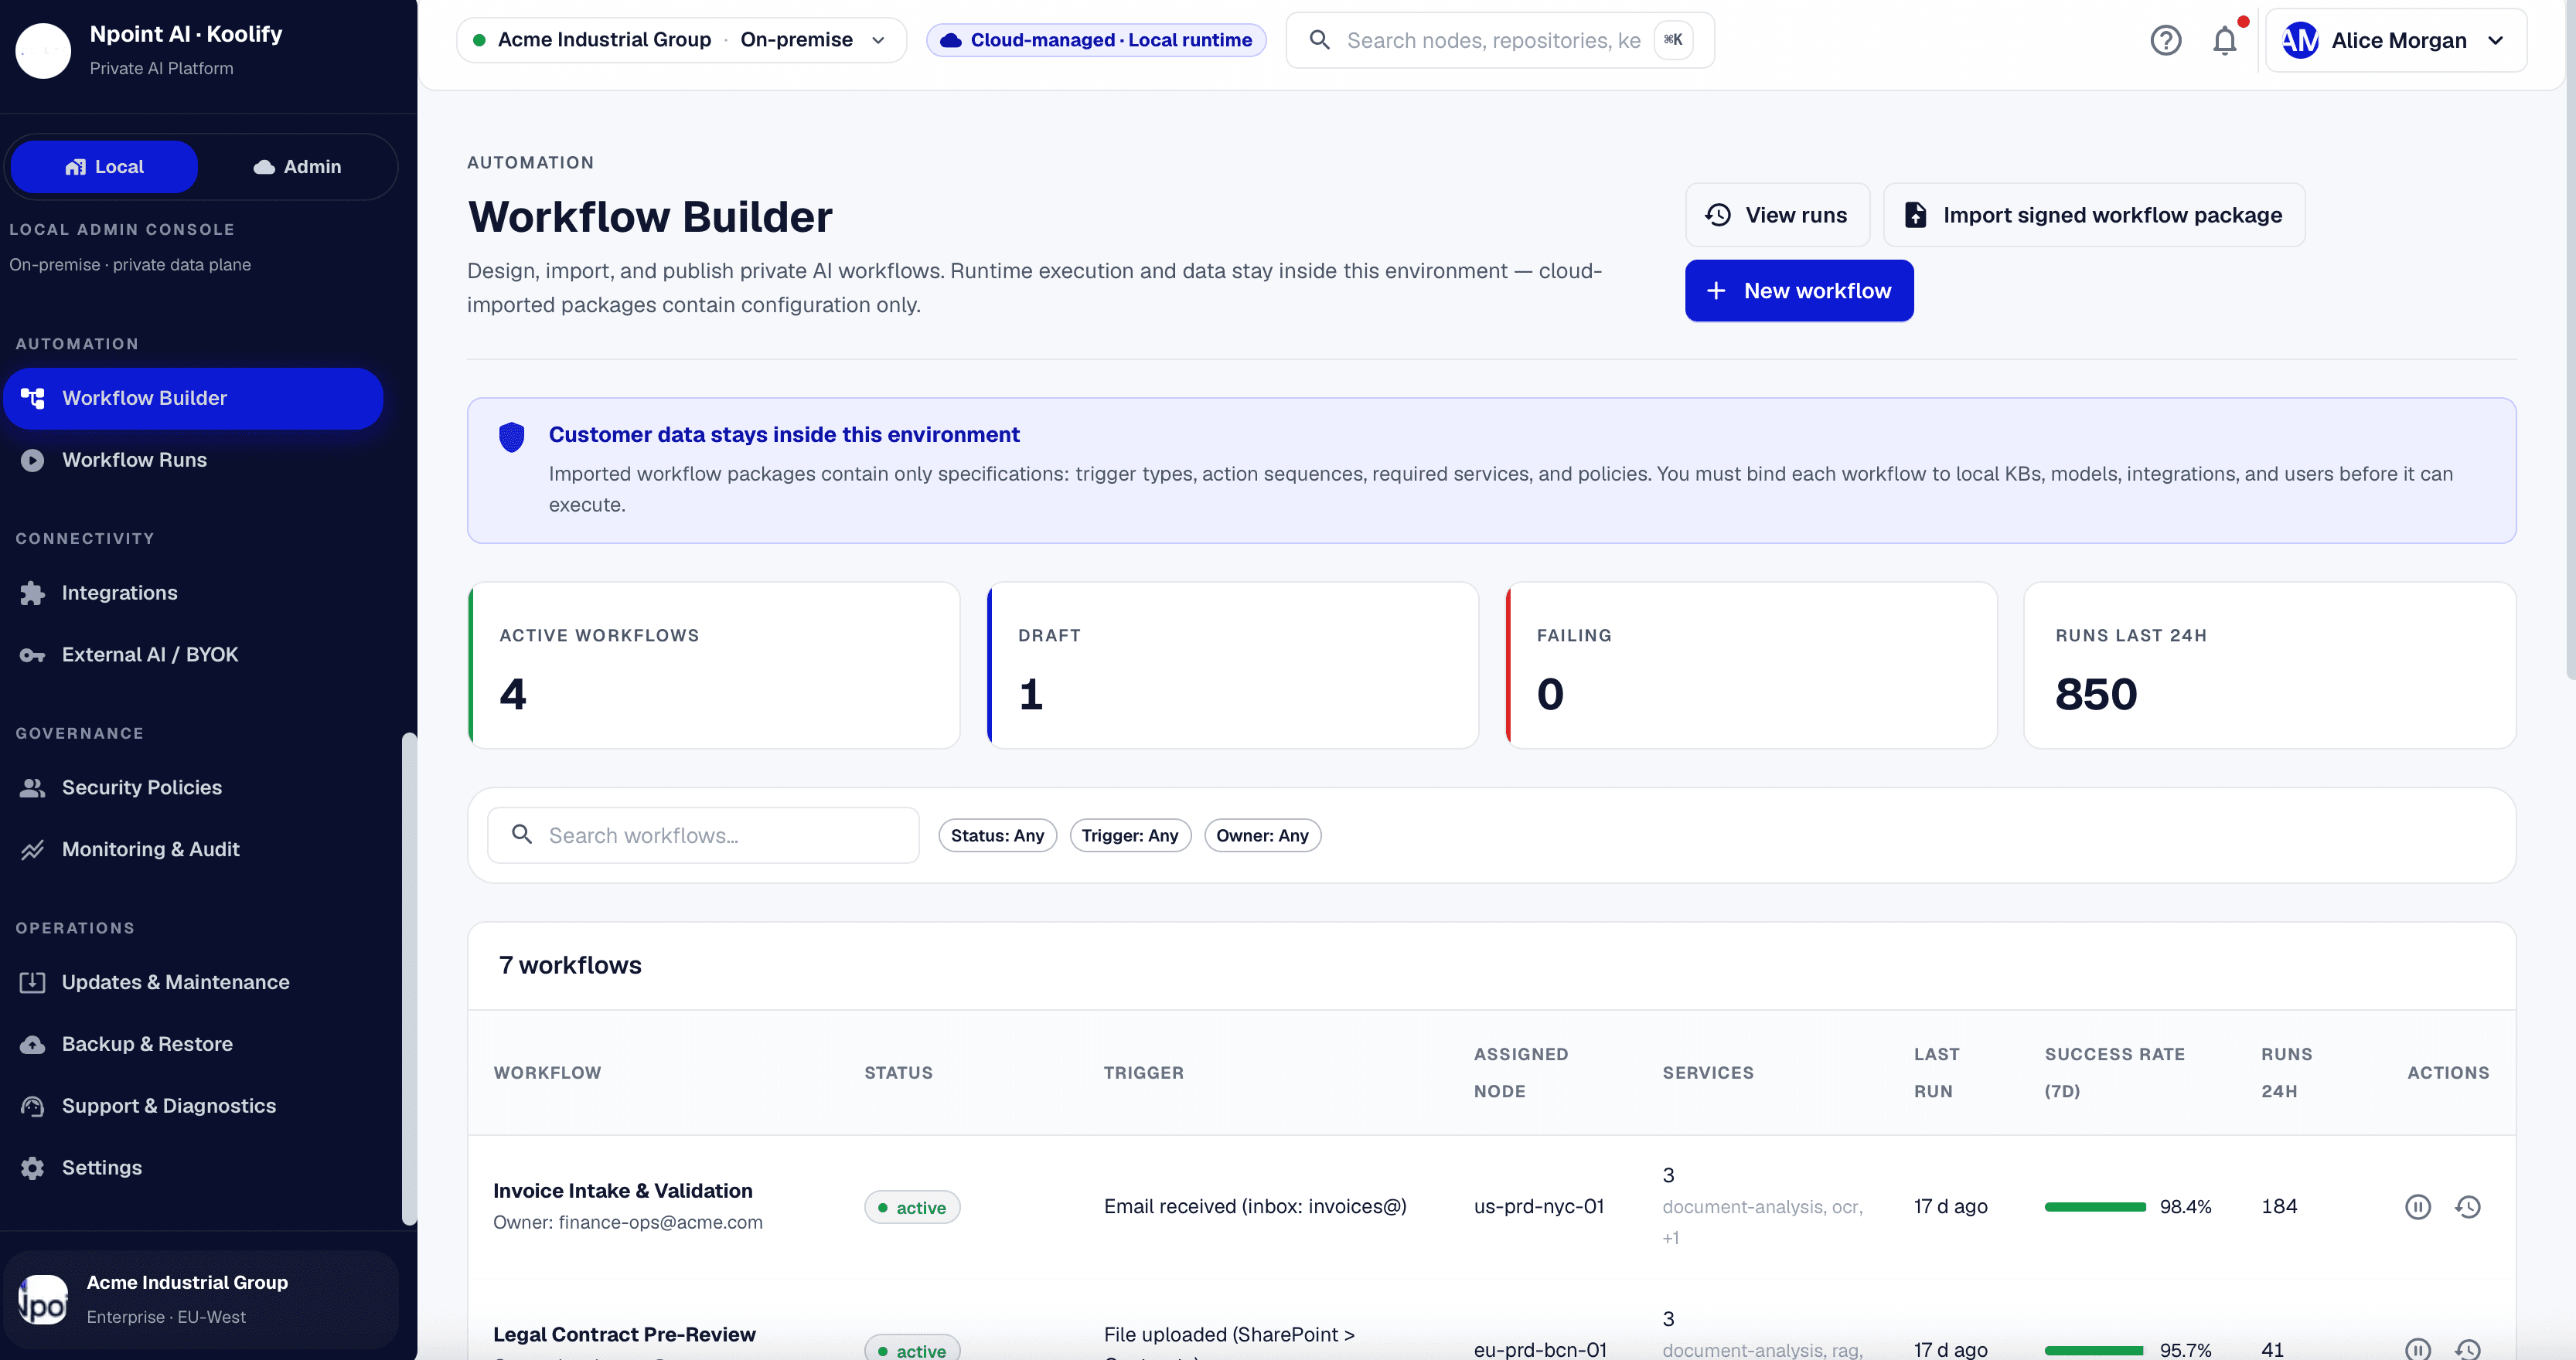The height and width of the screenshot is (1360, 2576).
Task: Click the Support & Diagnostics headset icon
Action: click(33, 1107)
